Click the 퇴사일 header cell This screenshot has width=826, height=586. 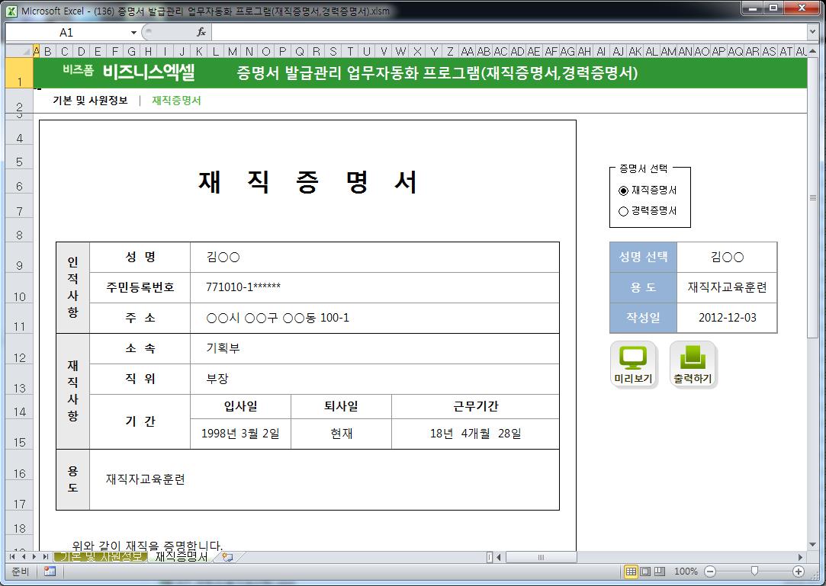[342, 406]
